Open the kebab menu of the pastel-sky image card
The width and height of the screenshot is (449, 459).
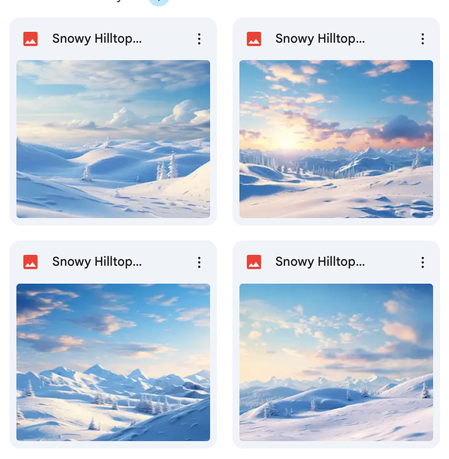pyautogui.click(x=422, y=262)
